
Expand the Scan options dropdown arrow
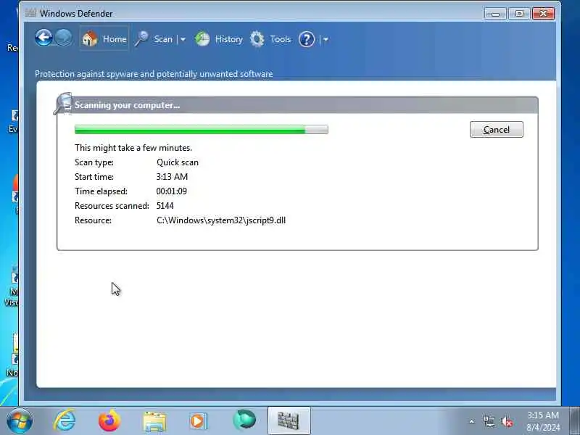click(183, 39)
